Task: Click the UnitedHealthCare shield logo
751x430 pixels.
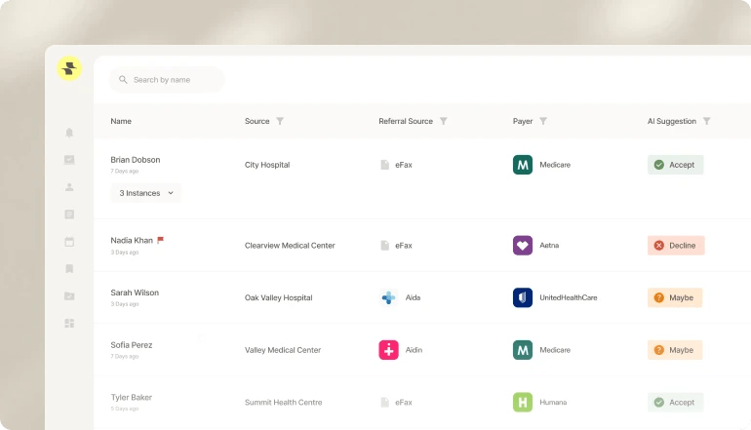Action: (x=523, y=297)
